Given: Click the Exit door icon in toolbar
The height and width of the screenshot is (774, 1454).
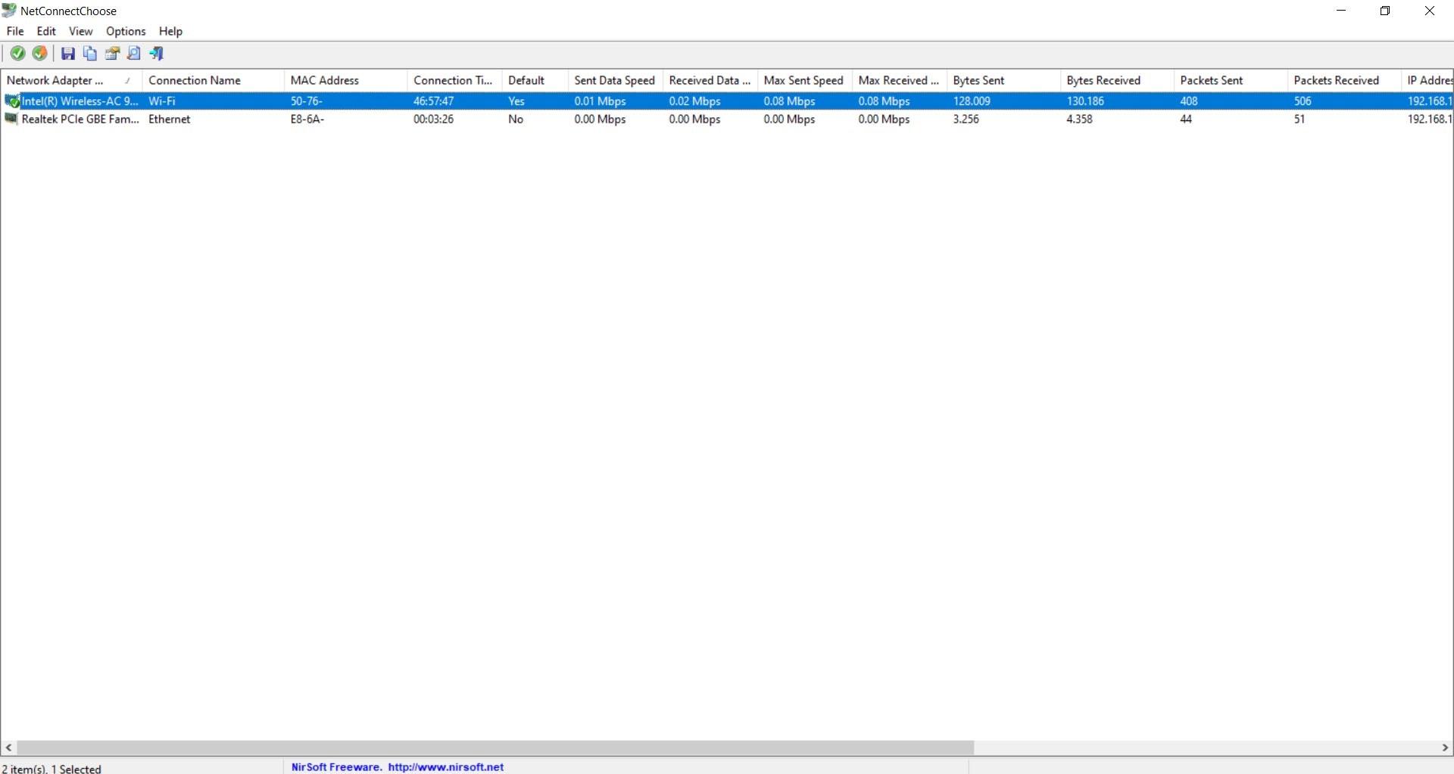Looking at the screenshot, I should coord(157,53).
